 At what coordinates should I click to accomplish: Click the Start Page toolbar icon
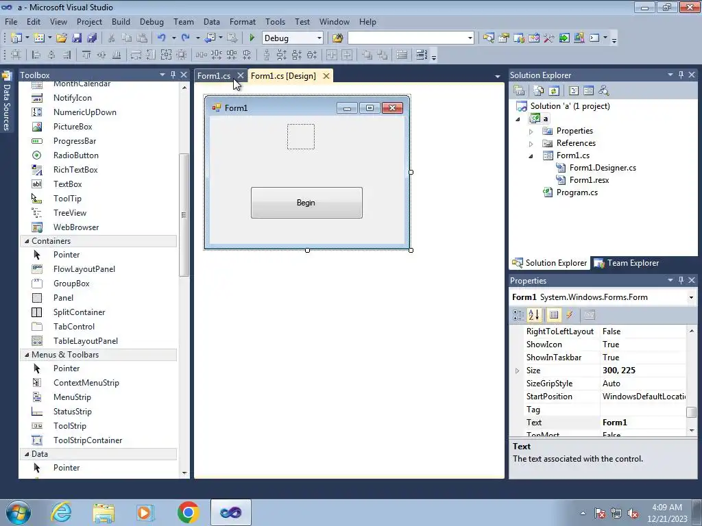coord(564,38)
